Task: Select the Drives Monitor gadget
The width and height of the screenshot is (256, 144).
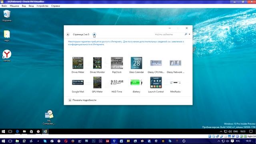Action: [x=97, y=65]
